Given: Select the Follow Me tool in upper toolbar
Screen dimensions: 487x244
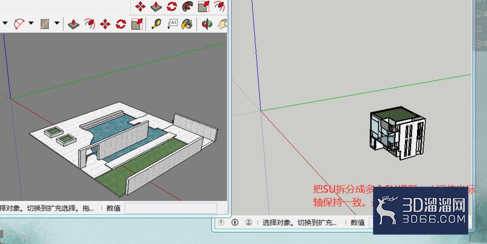Looking at the screenshot, I should pyautogui.click(x=187, y=6).
